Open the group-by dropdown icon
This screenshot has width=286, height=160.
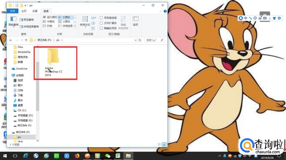[x=93, y=18]
